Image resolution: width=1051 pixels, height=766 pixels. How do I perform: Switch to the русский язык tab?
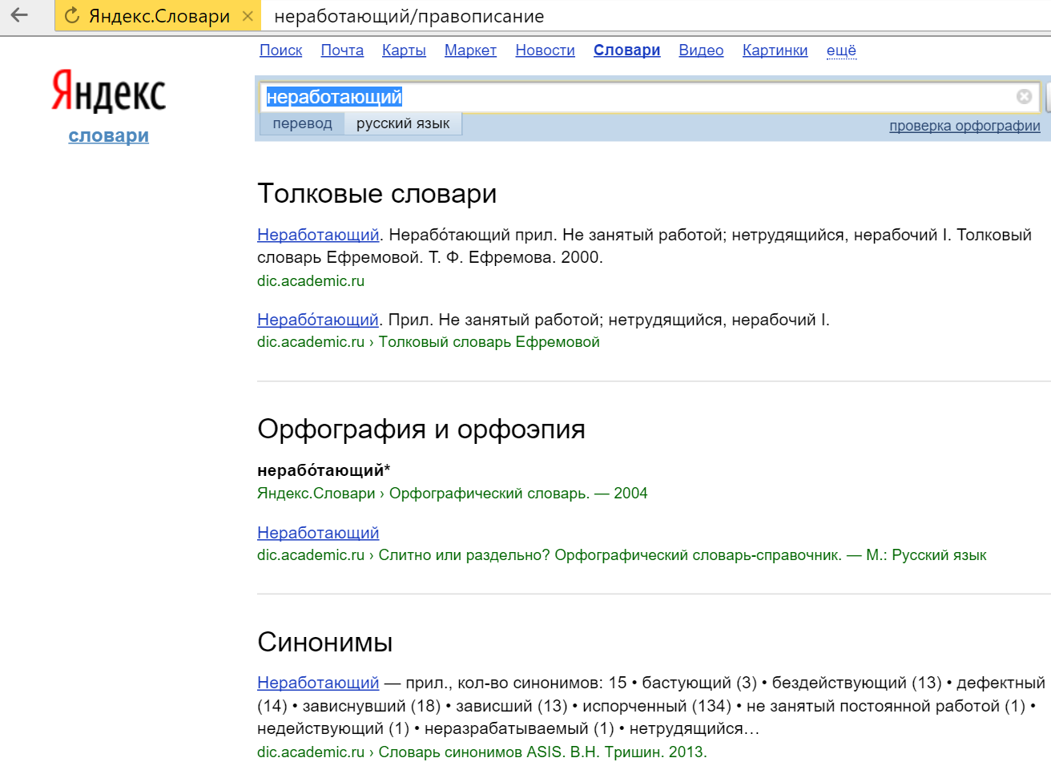403,123
